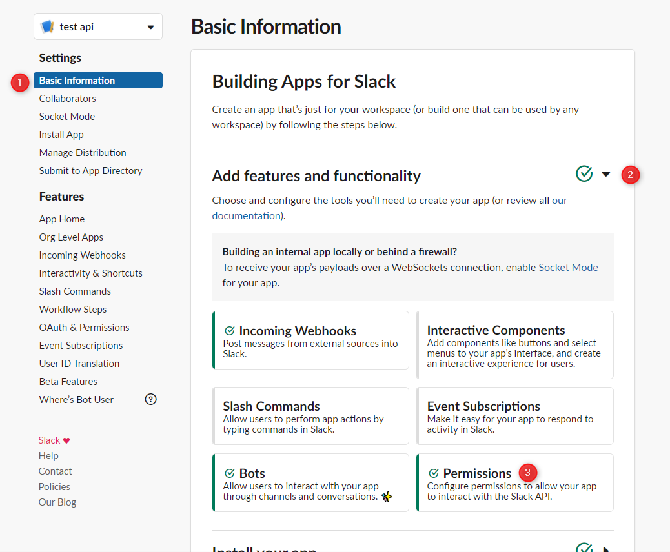Viewport: 670px width, 552px height.
Task: Click the Slack footer link
Action: (54, 440)
